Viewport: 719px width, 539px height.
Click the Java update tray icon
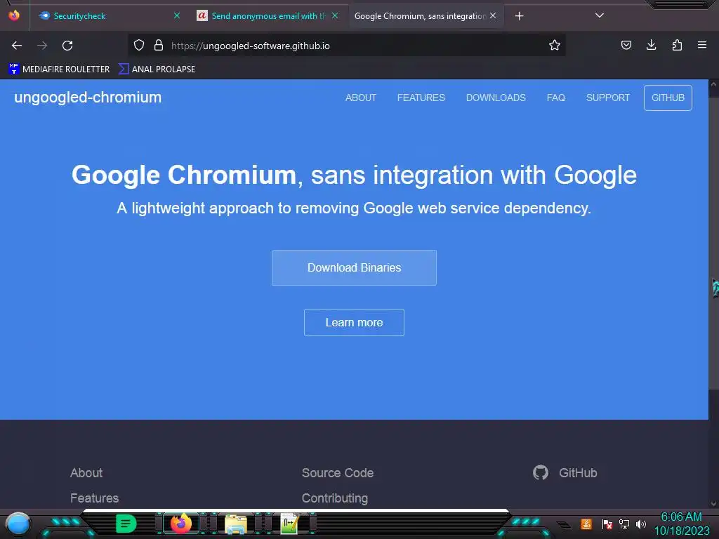click(x=586, y=524)
